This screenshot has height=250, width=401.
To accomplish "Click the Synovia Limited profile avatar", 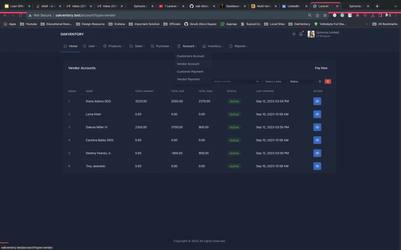I will 311,34.
